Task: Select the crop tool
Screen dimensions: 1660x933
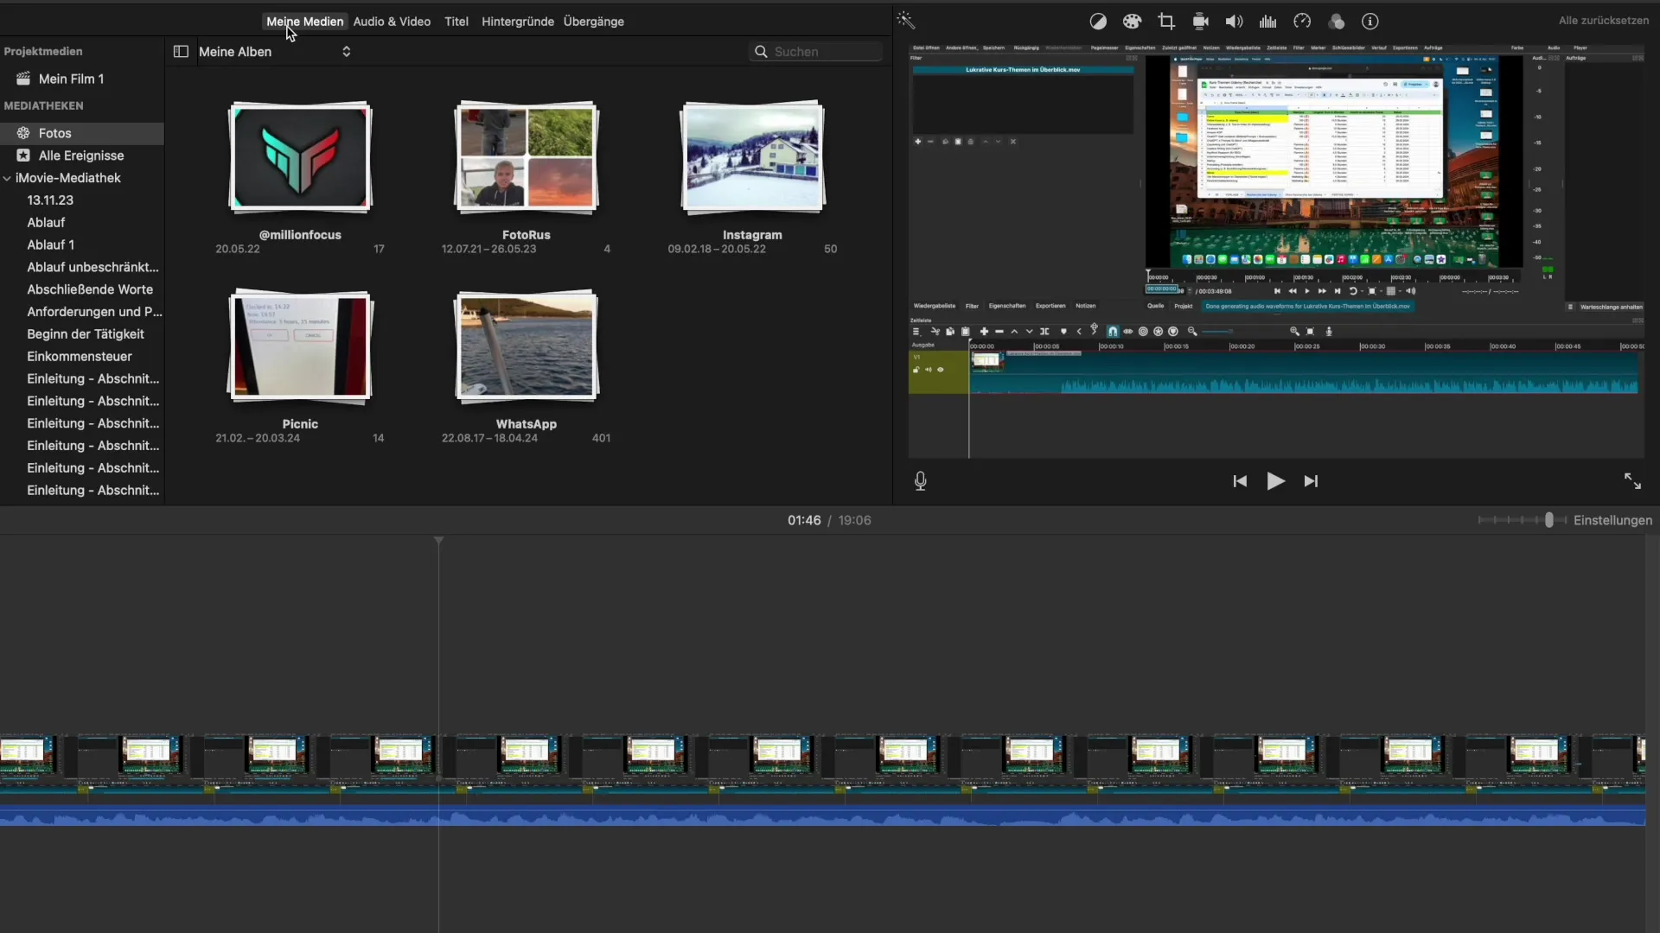Action: 1166,22
